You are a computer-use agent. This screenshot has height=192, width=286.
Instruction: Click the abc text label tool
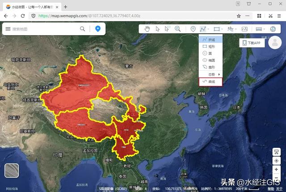231,29
